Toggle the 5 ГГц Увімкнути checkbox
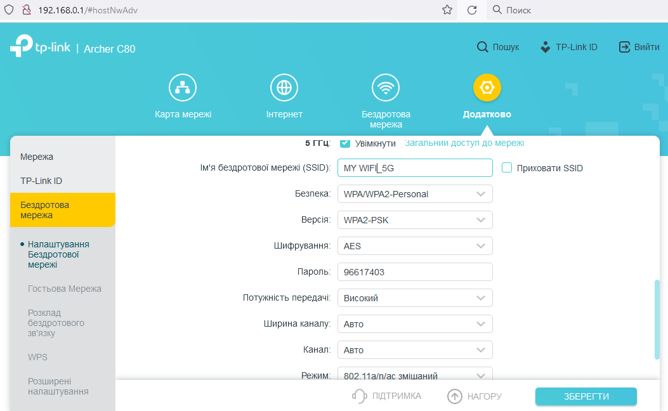The width and height of the screenshot is (668, 411). click(345, 143)
